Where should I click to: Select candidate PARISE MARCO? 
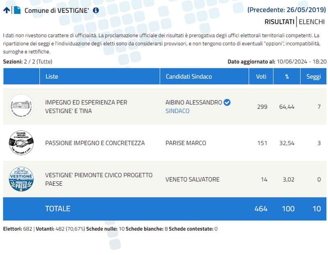tap(186, 143)
